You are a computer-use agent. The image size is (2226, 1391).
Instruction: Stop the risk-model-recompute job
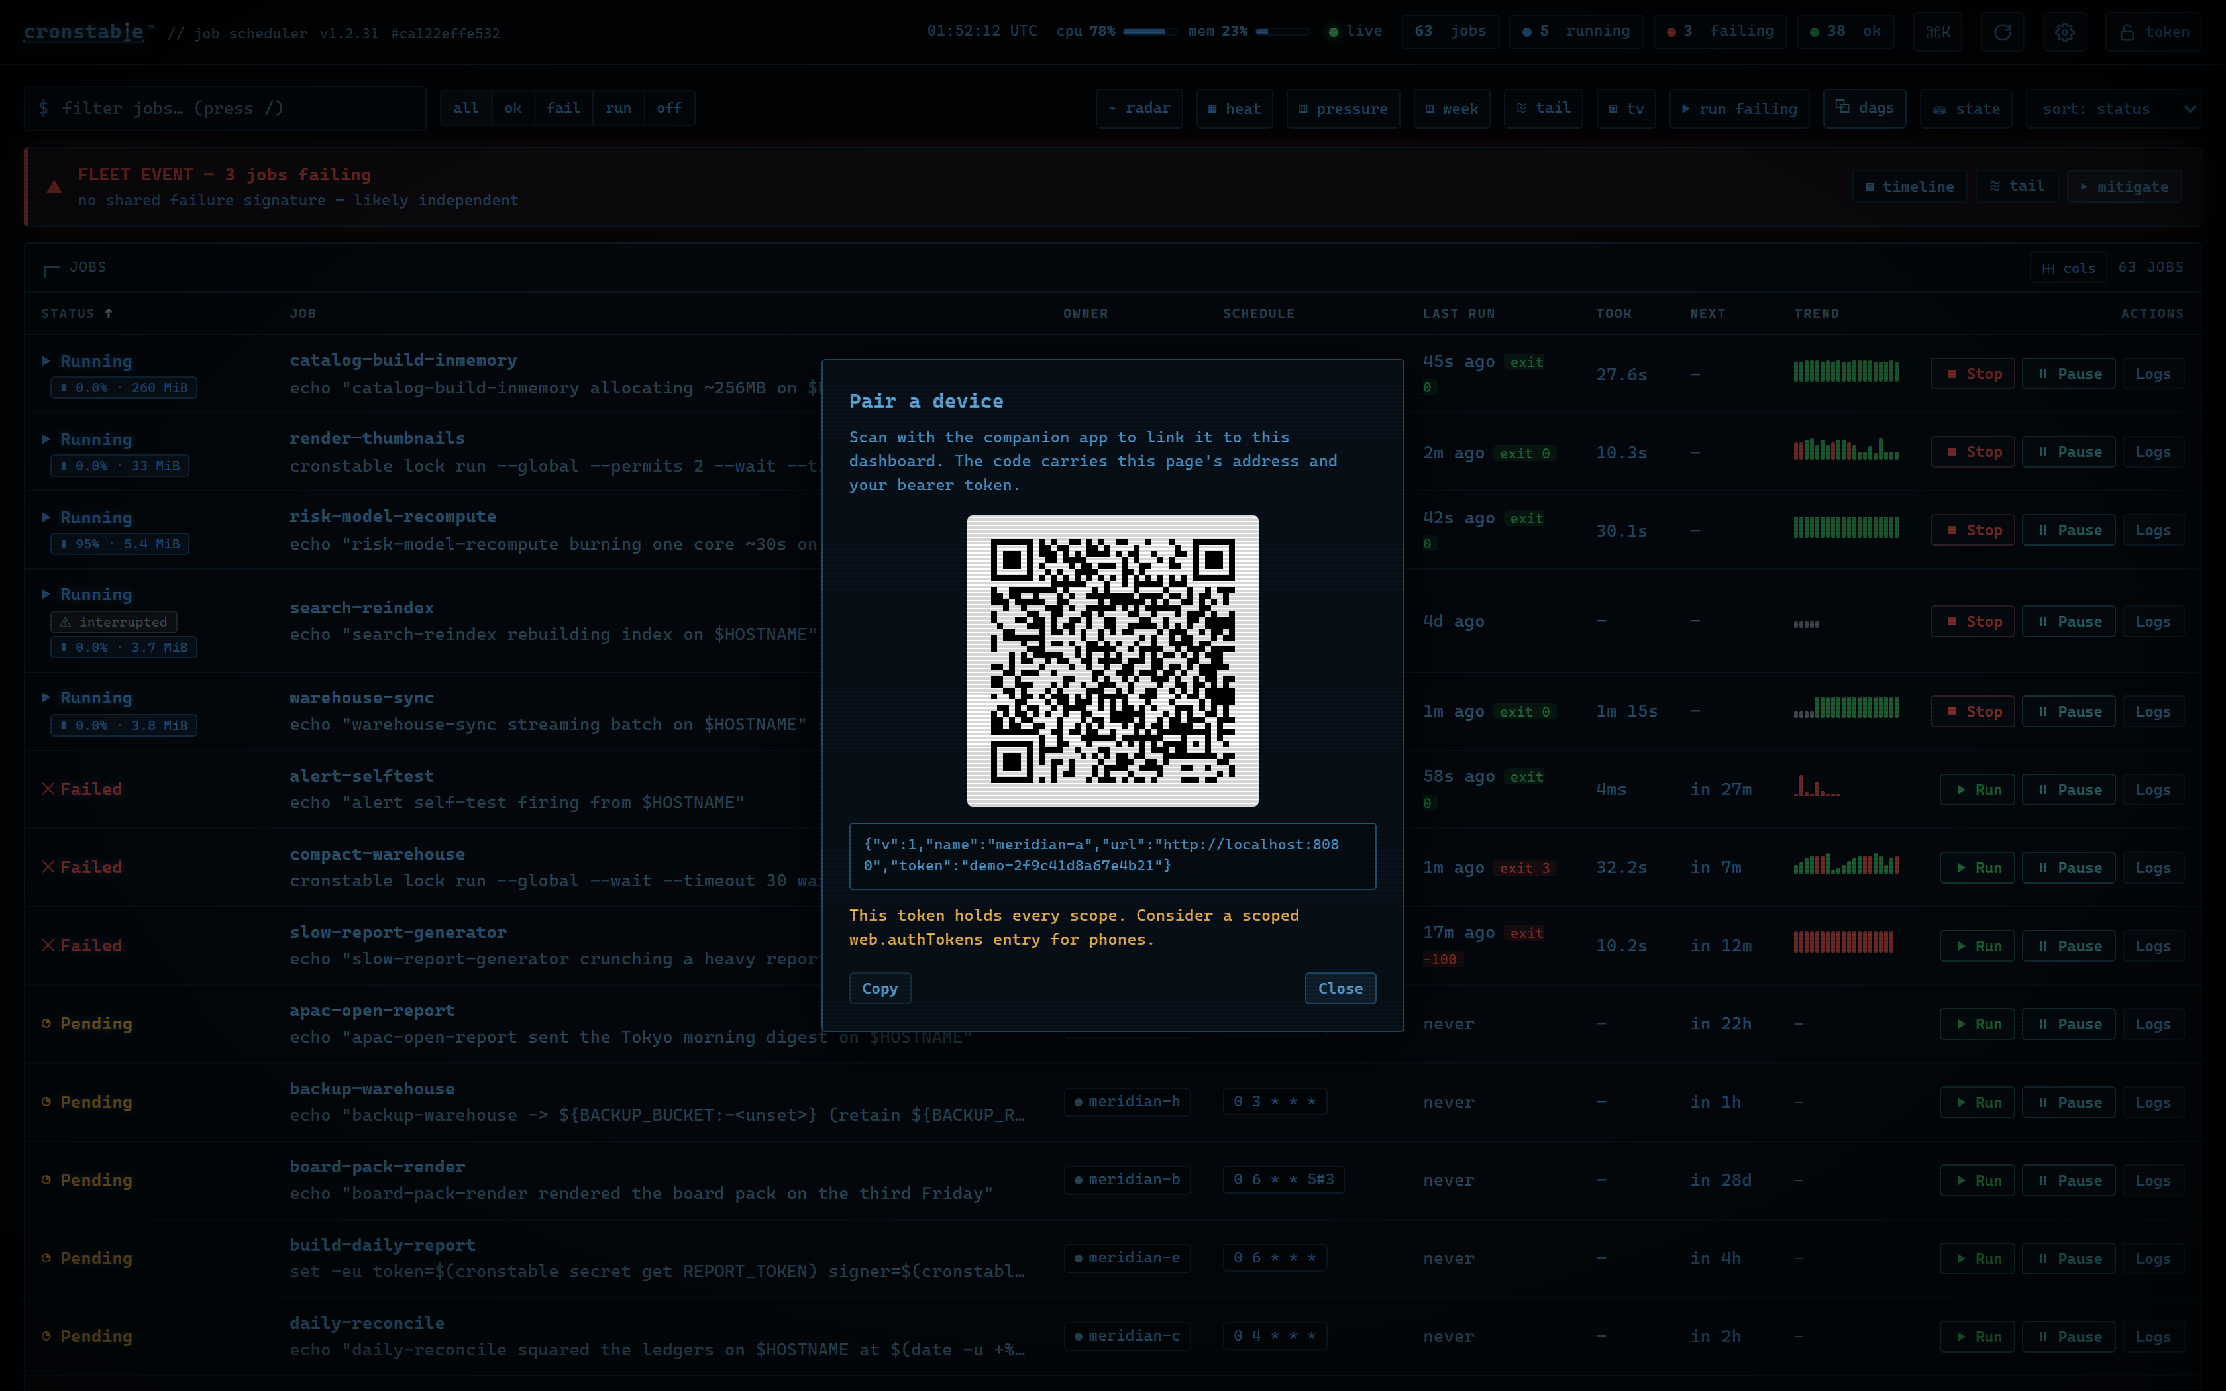point(1973,531)
